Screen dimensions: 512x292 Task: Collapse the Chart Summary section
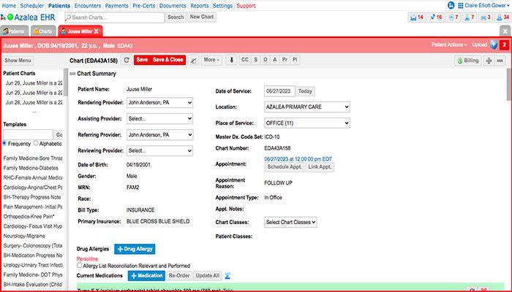(x=72, y=74)
